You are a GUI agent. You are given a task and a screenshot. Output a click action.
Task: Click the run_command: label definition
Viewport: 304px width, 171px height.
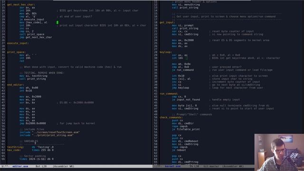[169, 94]
